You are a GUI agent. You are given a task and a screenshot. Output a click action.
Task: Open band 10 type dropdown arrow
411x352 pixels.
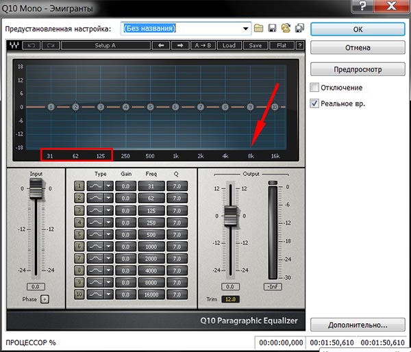pyautogui.click(x=108, y=294)
